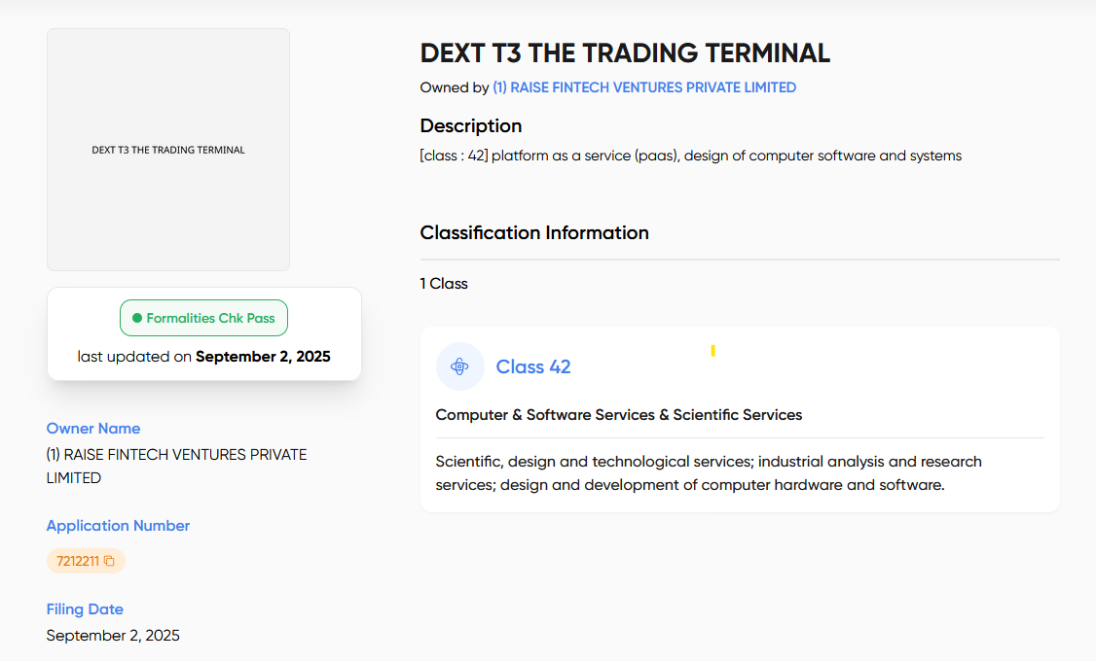Click the Filing Date label

point(85,609)
